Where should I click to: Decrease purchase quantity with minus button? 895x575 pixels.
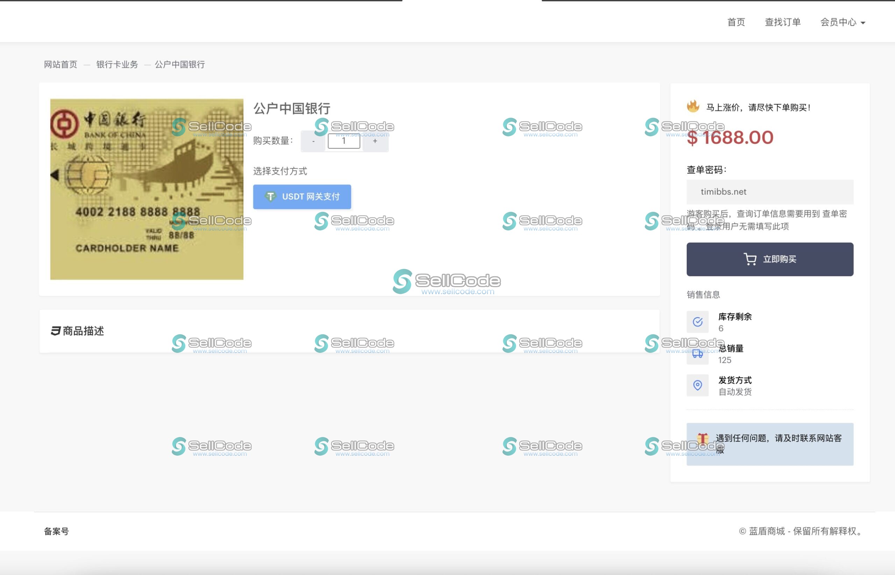[x=313, y=142]
